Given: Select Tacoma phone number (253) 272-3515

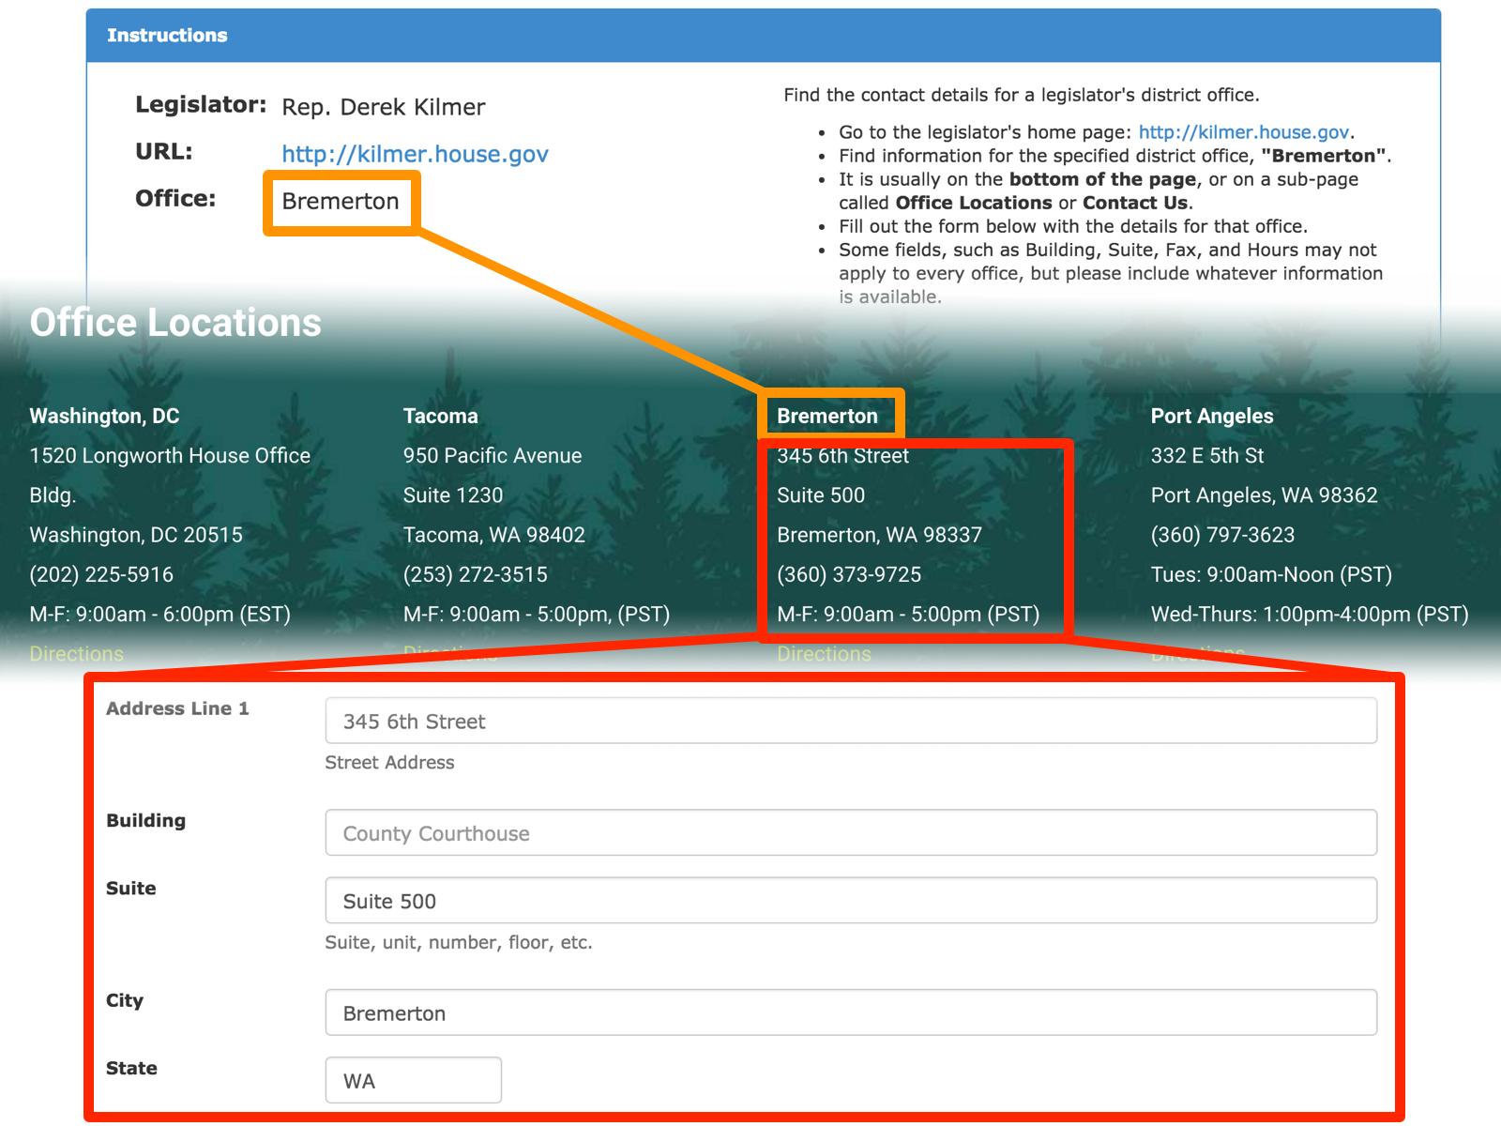Looking at the screenshot, I should point(476,574).
